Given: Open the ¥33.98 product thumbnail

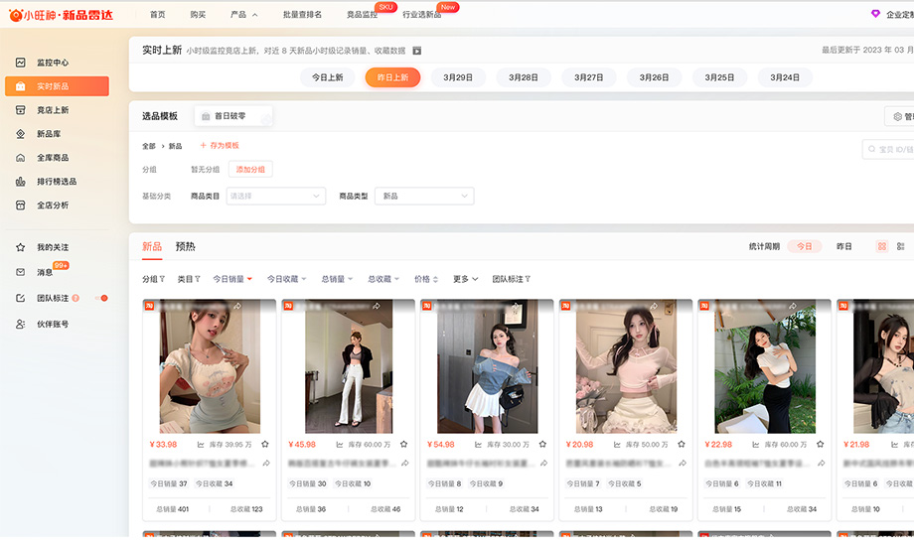Looking at the screenshot, I should [210, 366].
